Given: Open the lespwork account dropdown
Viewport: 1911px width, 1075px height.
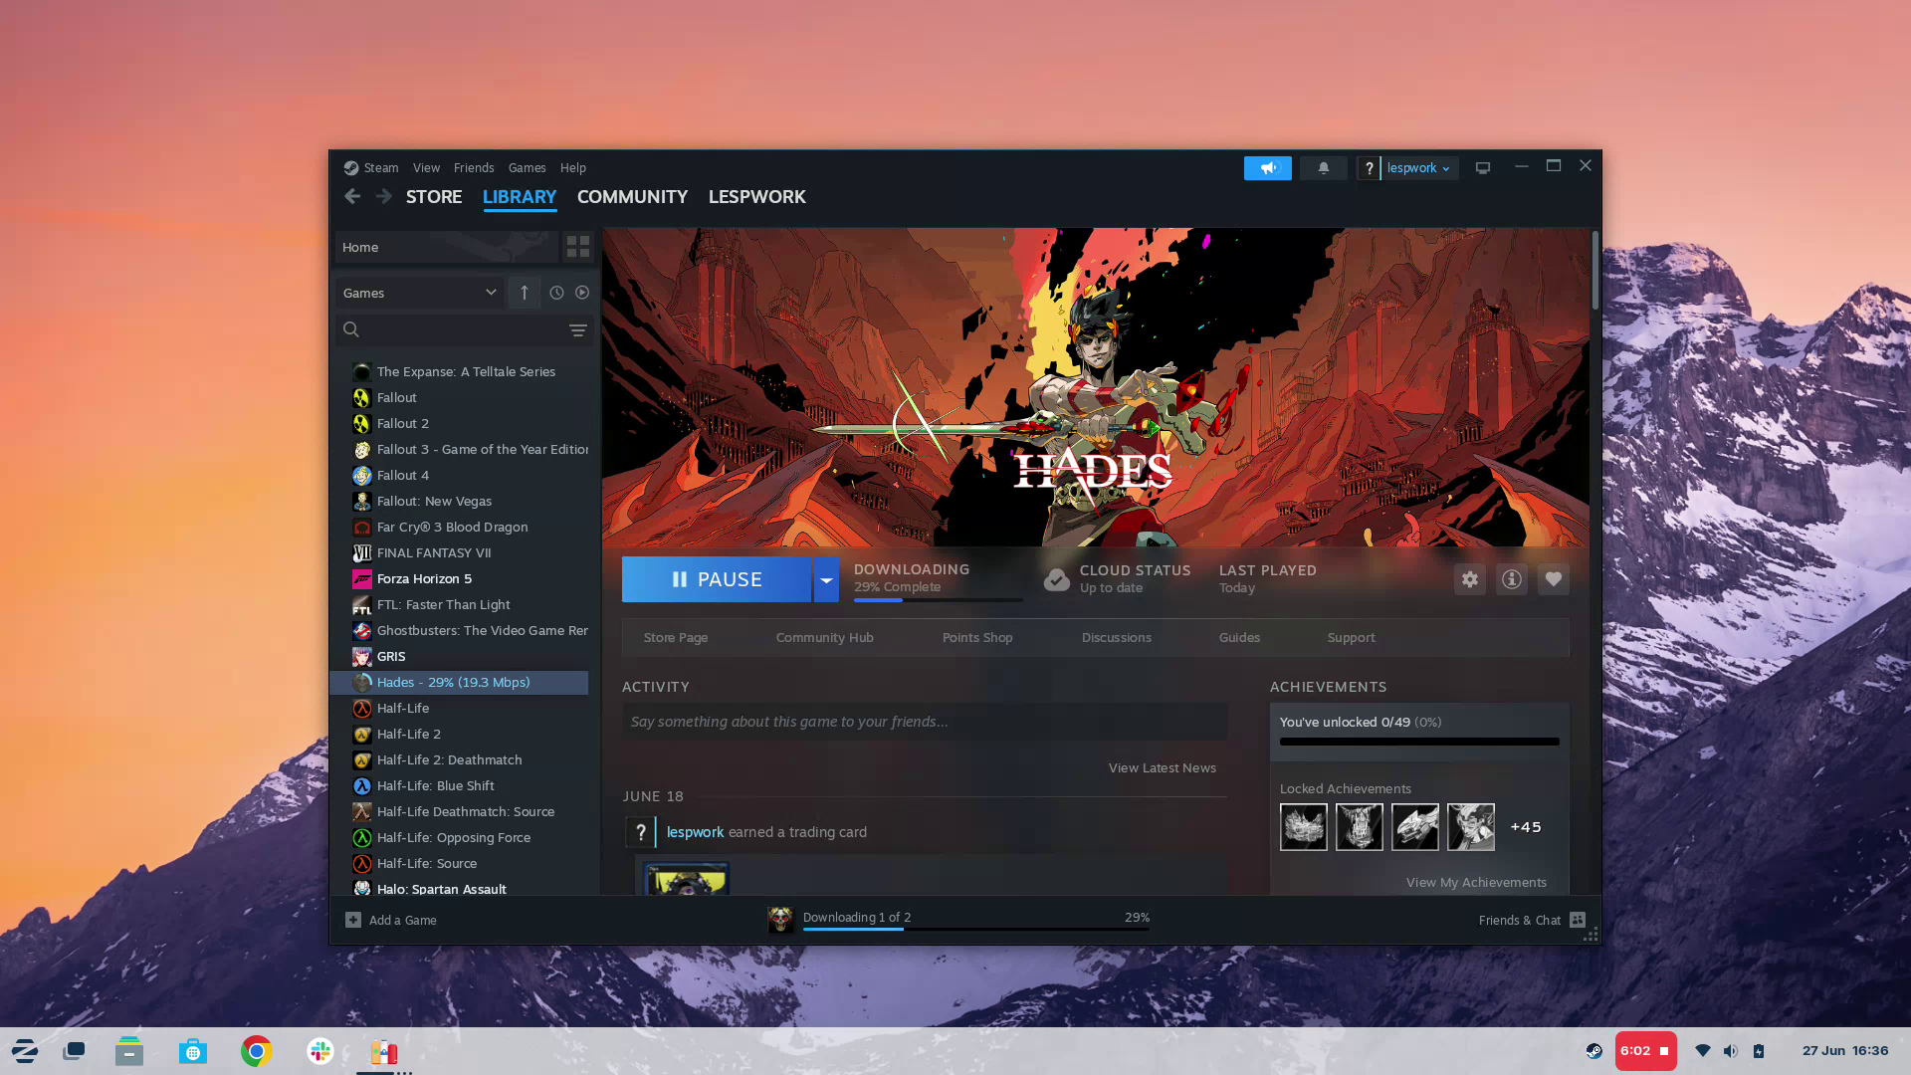Looking at the screenshot, I should (1418, 168).
